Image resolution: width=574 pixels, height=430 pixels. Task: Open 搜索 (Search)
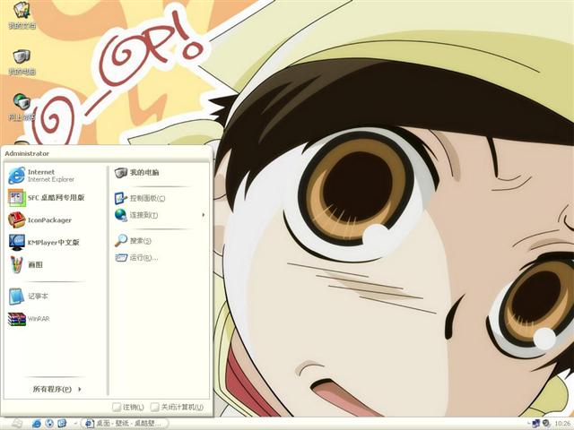point(160,241)
